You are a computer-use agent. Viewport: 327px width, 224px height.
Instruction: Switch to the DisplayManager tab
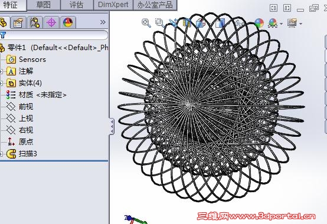click(x=68, y=22)
